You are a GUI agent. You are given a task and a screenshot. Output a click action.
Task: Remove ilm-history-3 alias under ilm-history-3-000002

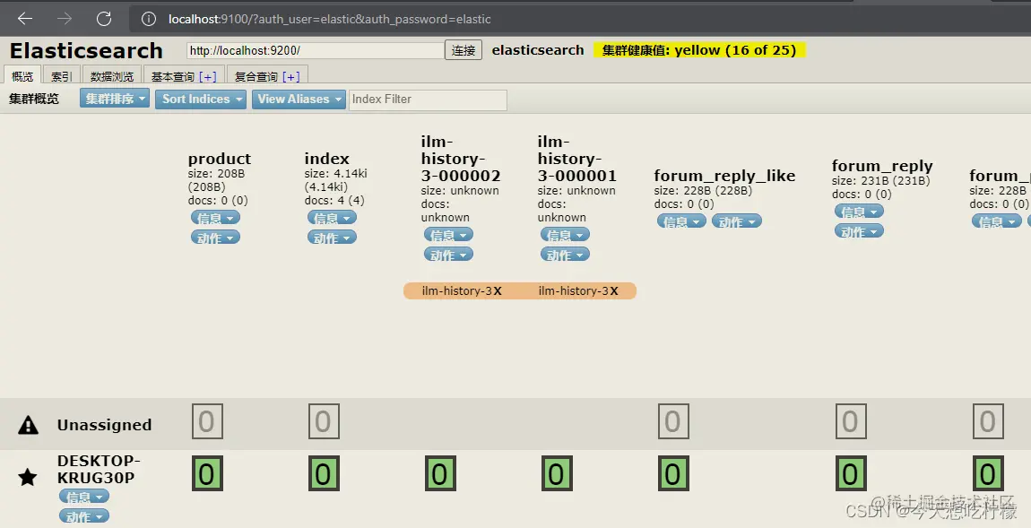point(498,290)
